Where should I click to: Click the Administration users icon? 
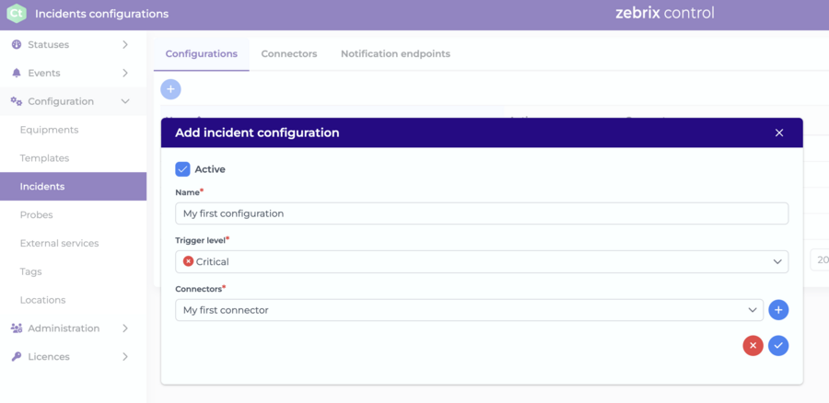point(17,328)
